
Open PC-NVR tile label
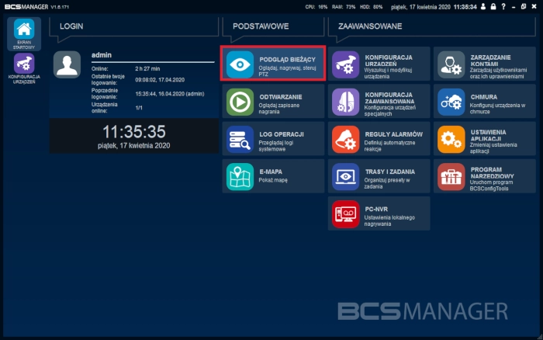pos(376,210)
